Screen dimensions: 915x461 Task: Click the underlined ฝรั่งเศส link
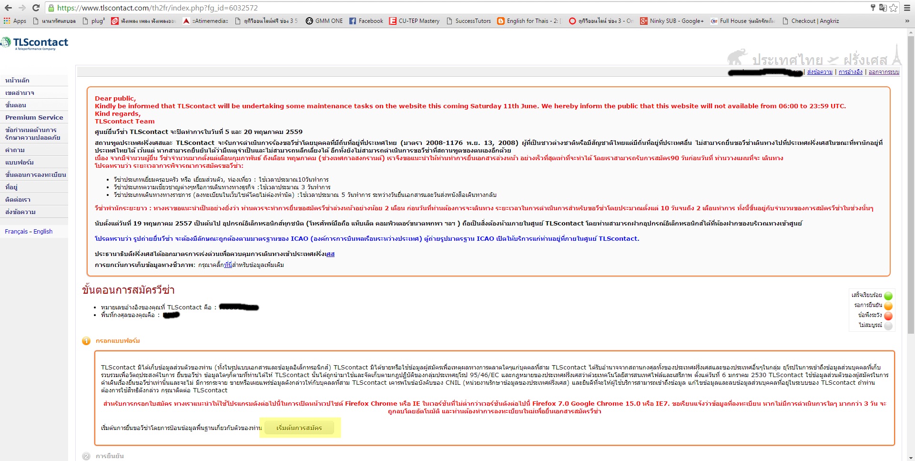330,254
